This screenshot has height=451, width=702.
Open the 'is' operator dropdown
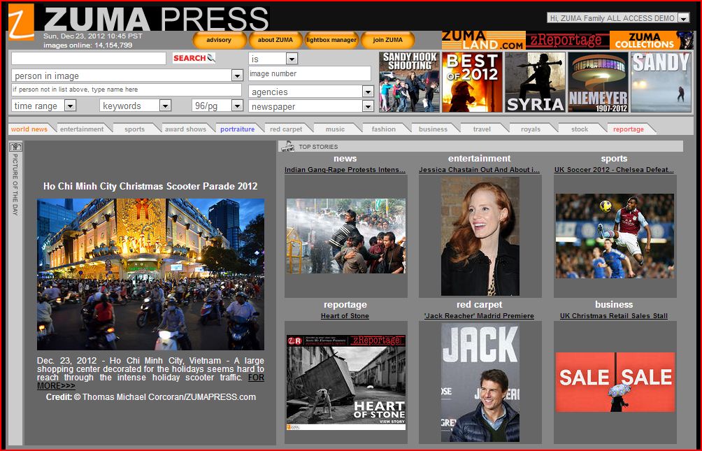(292, 59)
